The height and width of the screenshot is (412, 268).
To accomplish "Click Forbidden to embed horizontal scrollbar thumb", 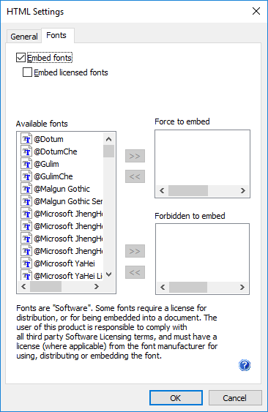I will pos(188,287).
